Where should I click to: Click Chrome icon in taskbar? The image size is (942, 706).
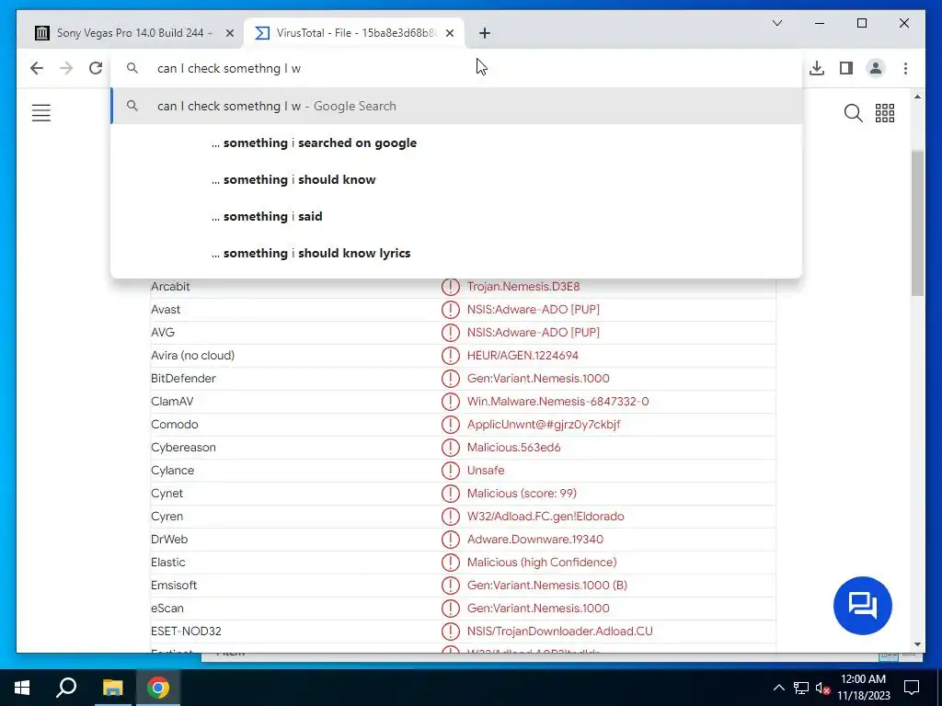coord(158,688)
